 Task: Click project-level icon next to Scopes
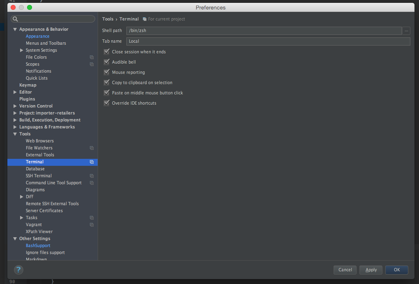[92, 64]
